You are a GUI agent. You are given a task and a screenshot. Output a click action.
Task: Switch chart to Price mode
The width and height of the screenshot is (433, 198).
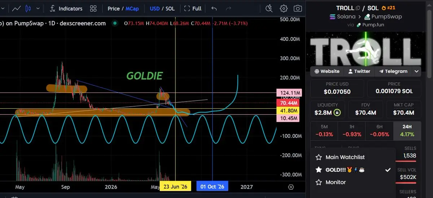[114, 8]
